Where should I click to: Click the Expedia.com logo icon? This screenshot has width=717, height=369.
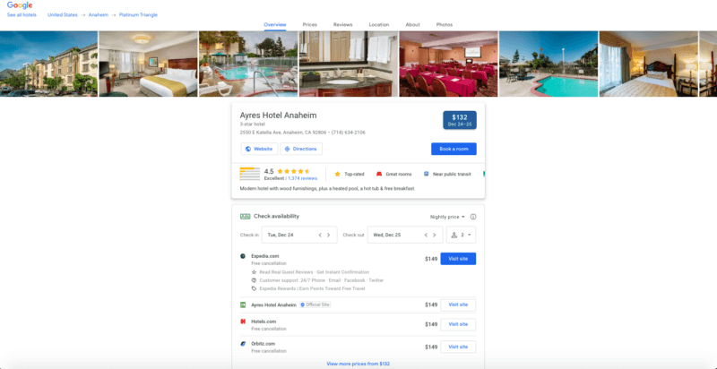point(243,256)
